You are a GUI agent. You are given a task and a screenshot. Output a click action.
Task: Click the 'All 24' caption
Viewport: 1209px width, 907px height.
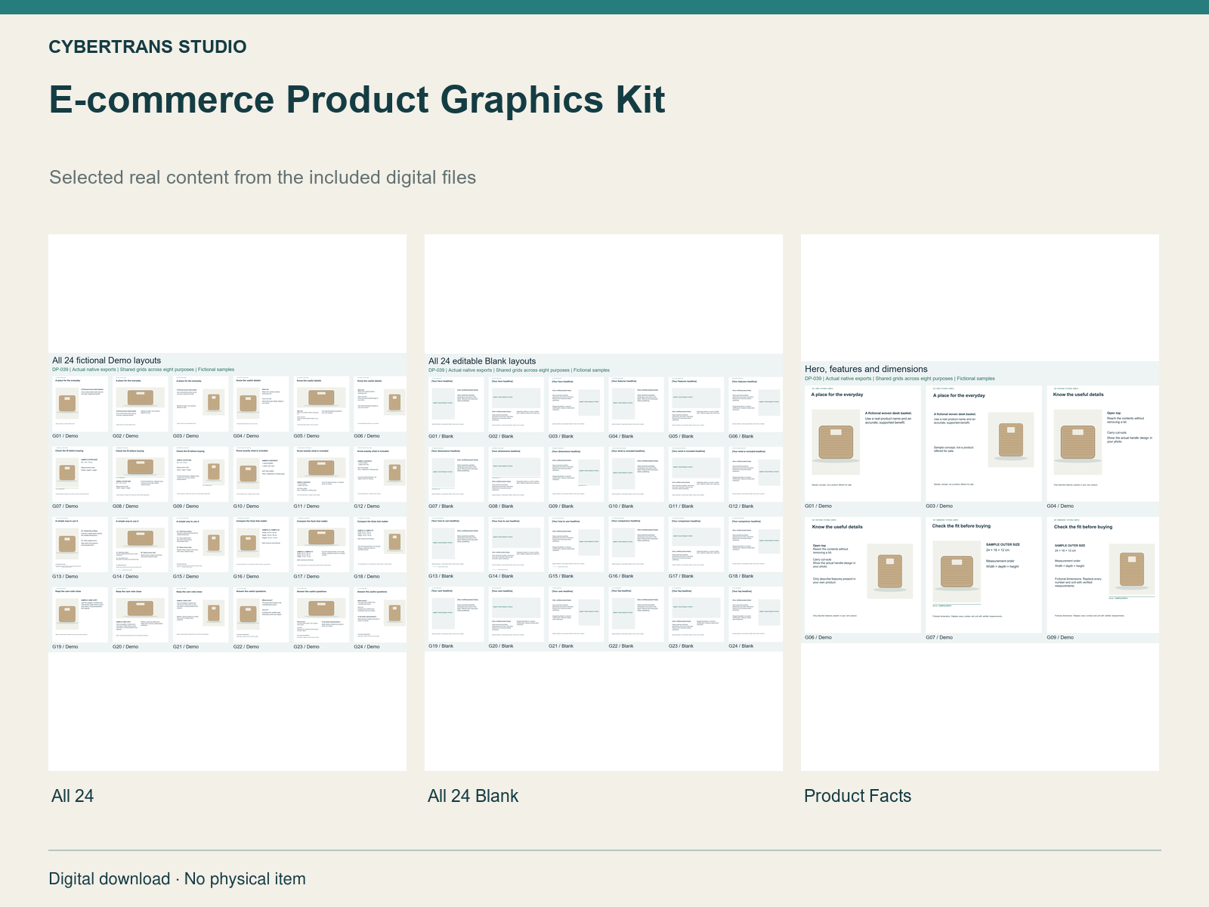(x=73, y=796)
